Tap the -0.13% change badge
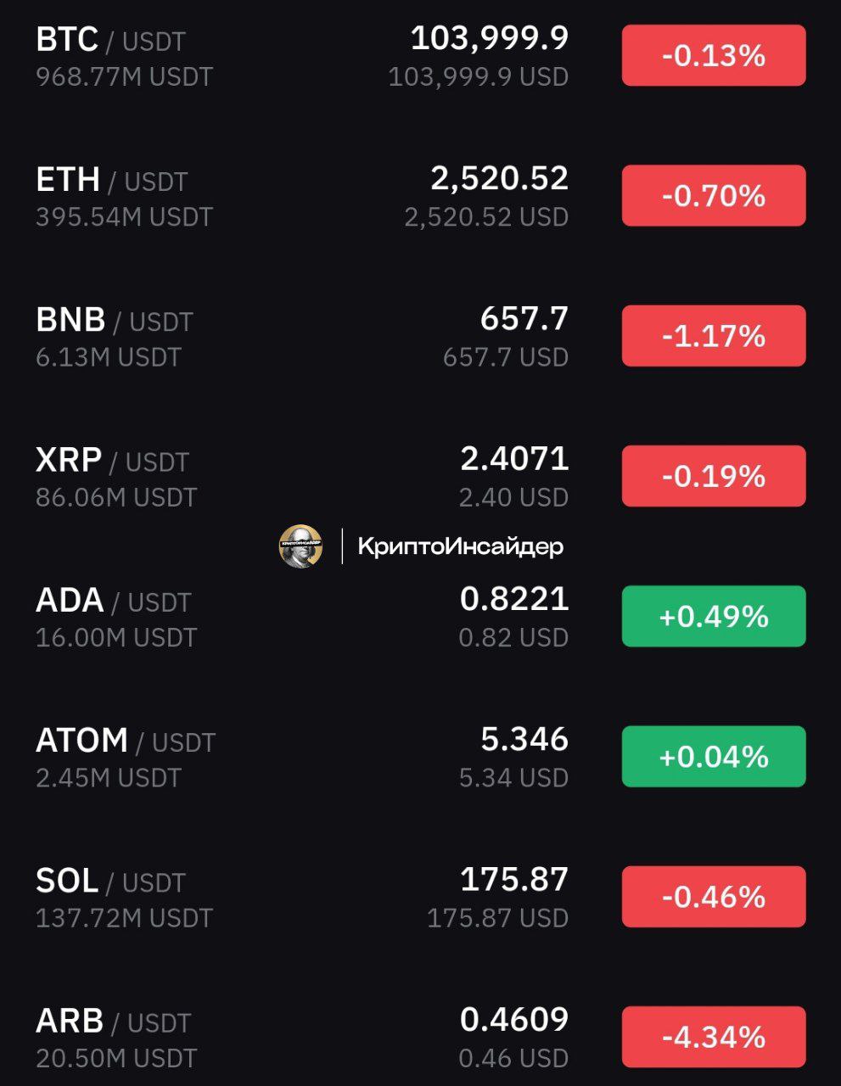Image resolution: width=841 pixels, height=1086 pixels. coord(714,55)
